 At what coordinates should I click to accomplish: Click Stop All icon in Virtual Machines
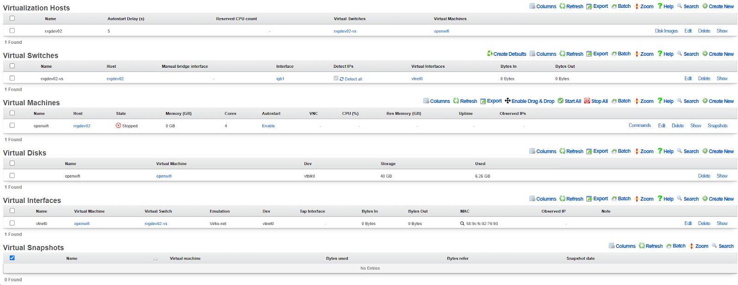click(587, 101)
